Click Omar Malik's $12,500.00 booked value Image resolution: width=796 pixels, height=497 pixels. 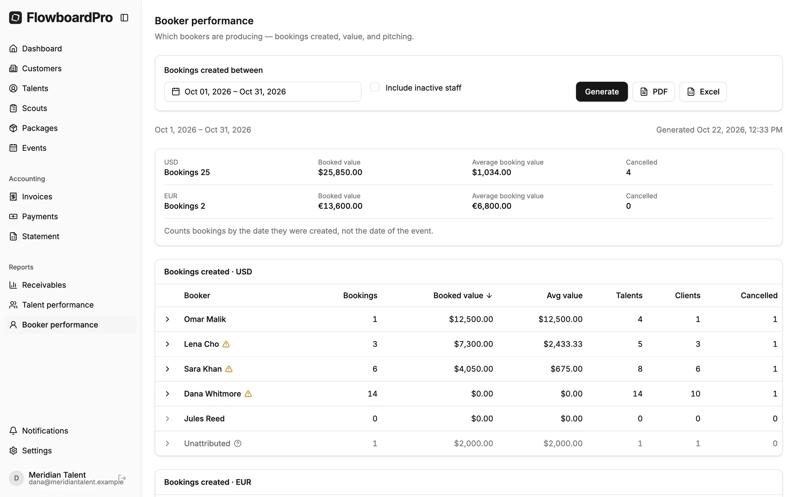pyautogui.click(x=471, y=319)
